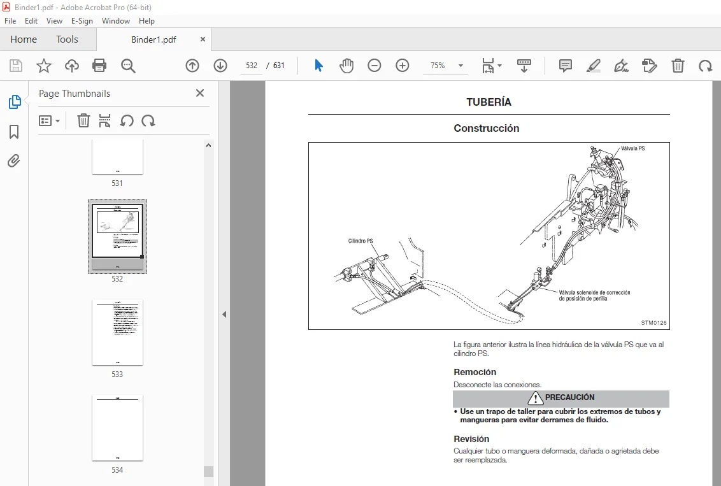The width and height of the screenshot is (721, 486).
Task: Rotate thumbnail counterclockwise
Action: pyautogui.click(x=127, y=121)
